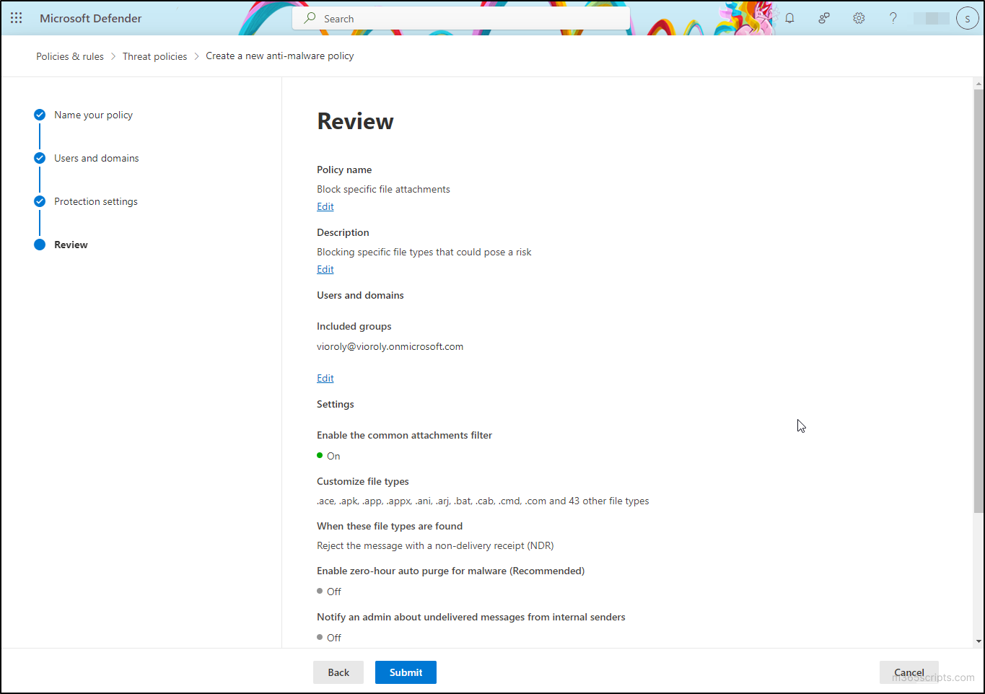This screenshot has width=985, height=694.
Task: Click the search magnifier icon
Action: [310, 18]
